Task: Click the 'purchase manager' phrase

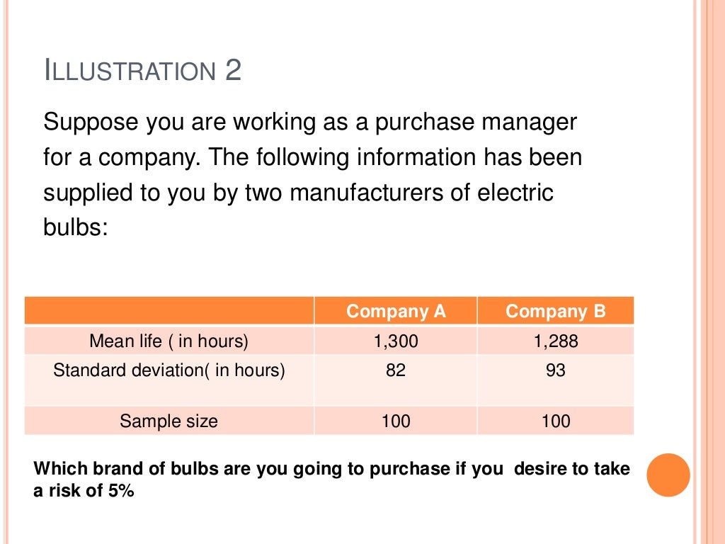Action: [476, 123]
